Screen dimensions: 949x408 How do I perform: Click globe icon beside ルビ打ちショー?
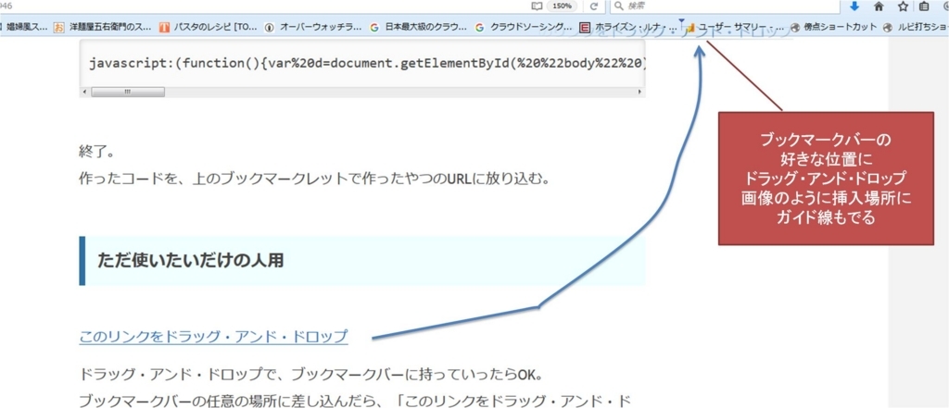(888, 27)
